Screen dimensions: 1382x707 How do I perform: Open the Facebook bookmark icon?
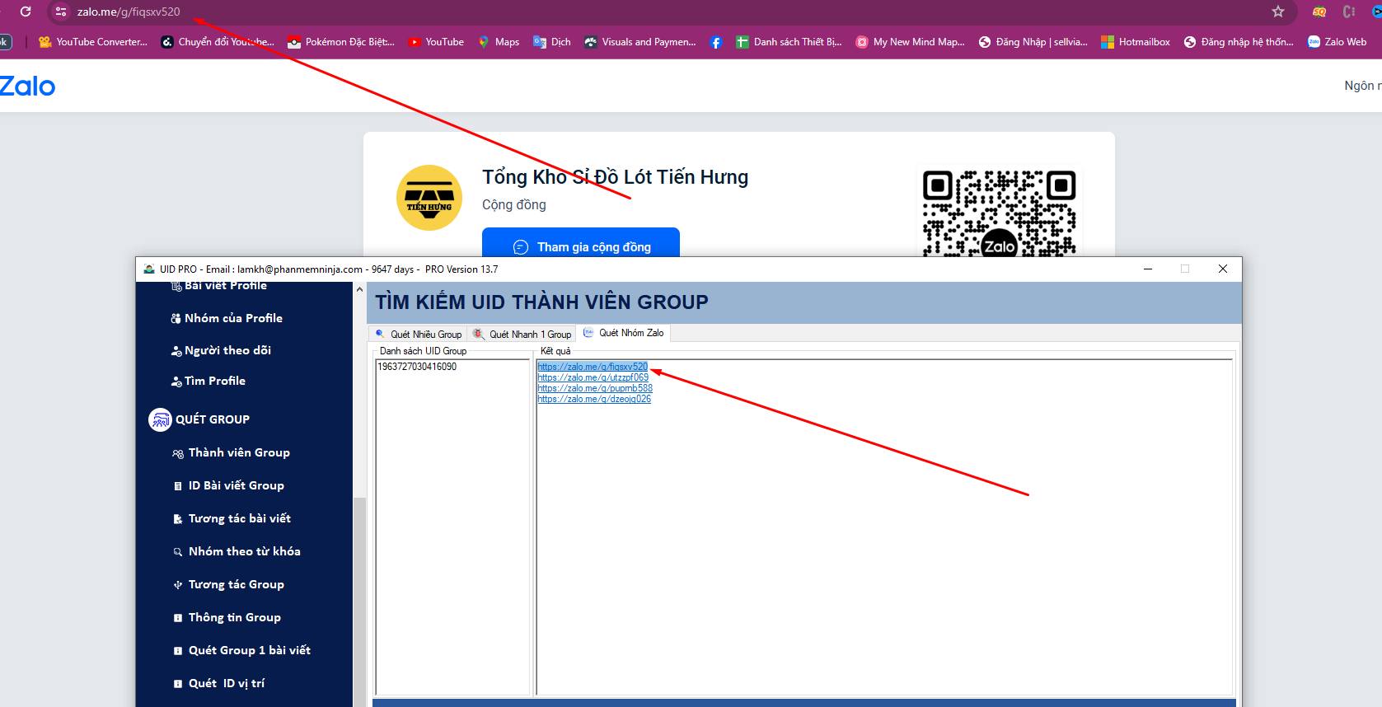716,42
